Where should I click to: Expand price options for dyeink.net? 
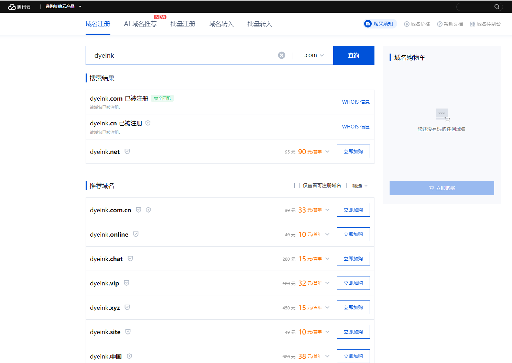click(327, 151)
